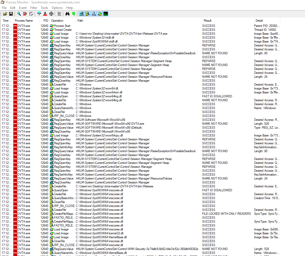
Task: Open the Filter dialog via the funnel icon
Action: point(39,14)
